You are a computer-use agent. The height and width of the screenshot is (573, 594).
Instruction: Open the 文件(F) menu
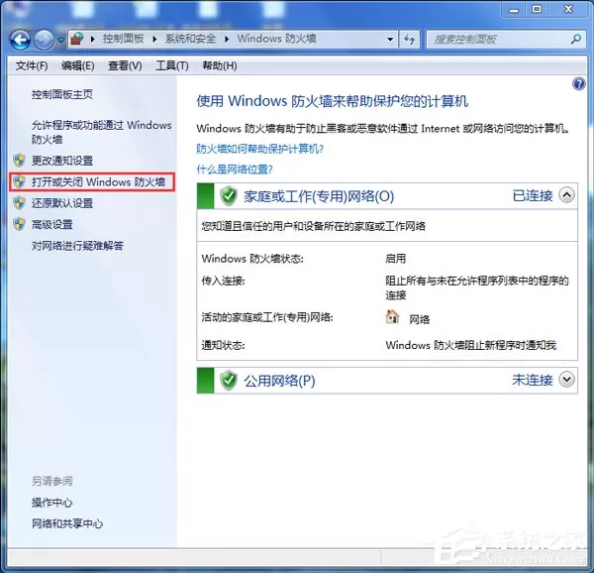tap(32, 65)
